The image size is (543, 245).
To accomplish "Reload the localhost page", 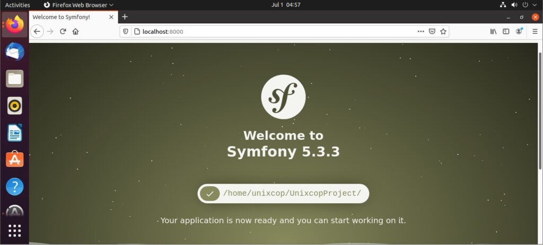I will click(63, 31).
